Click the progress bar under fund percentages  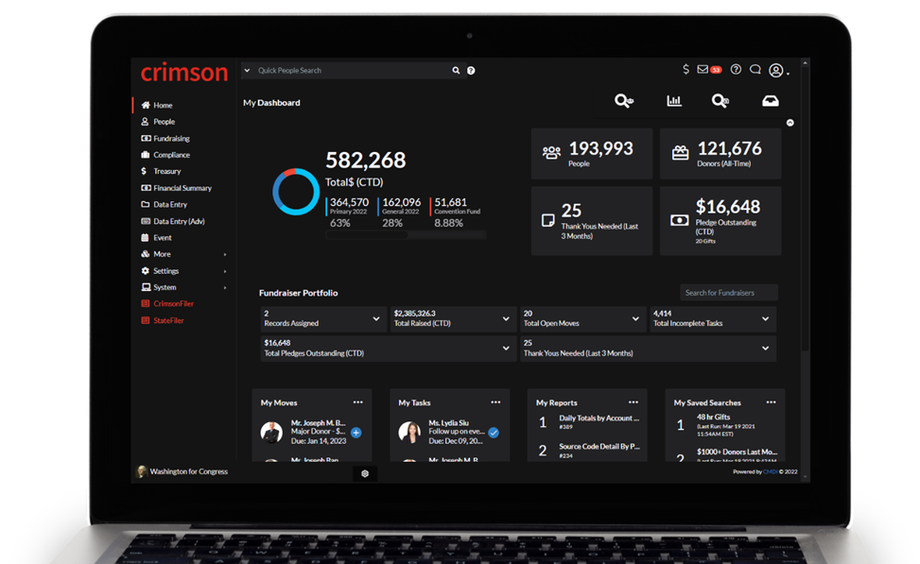pyautogui.click(x=406, y=235)
